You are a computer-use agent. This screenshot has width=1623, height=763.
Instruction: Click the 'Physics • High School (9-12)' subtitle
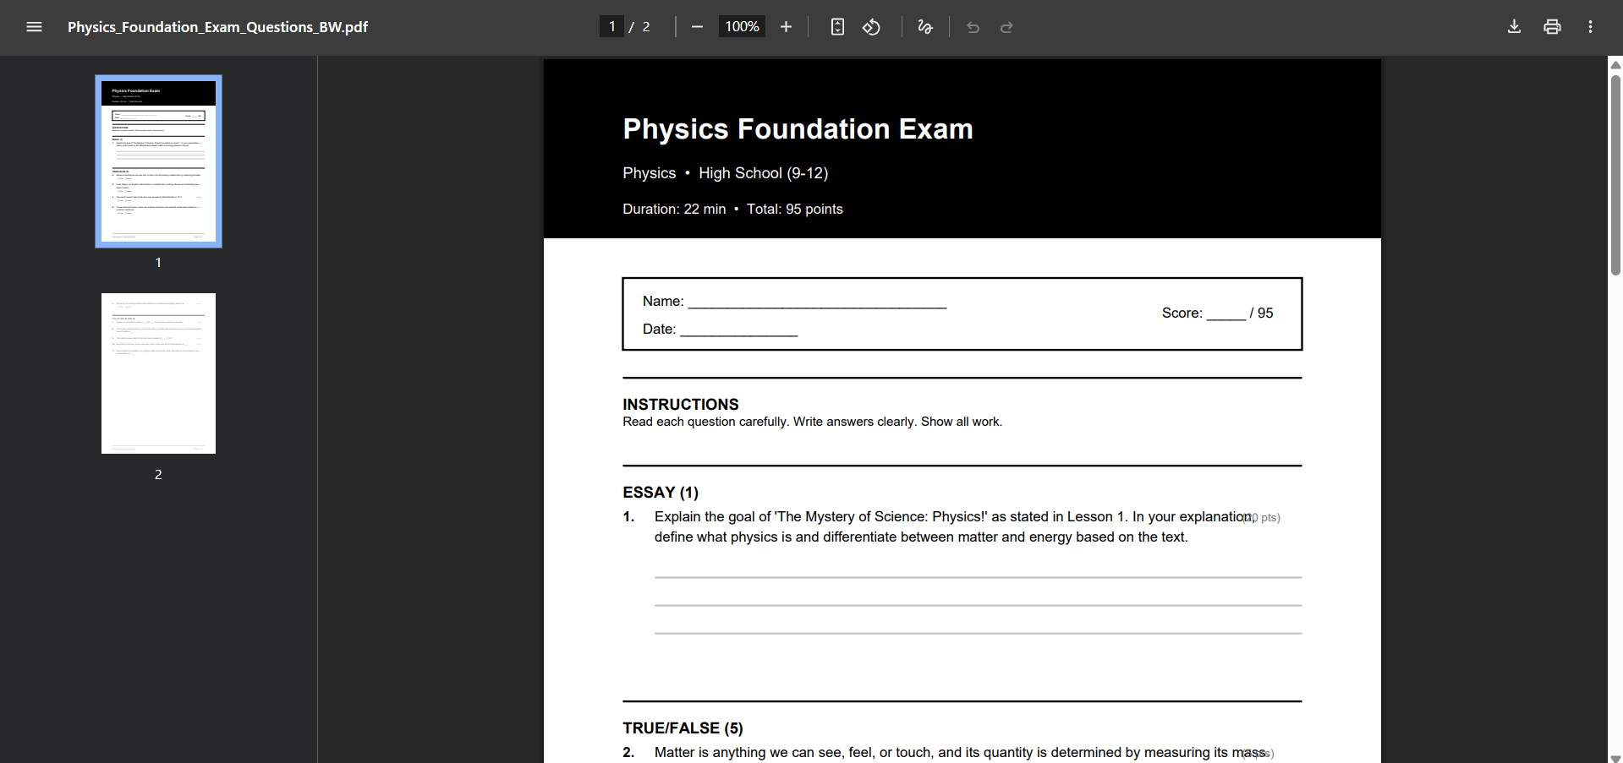click(725, 172)
